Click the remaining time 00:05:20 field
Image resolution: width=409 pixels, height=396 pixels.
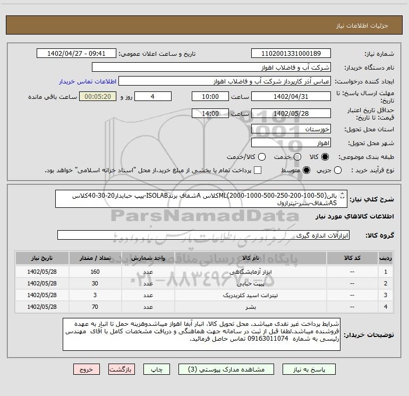pyautogui.click(x=98, y=96)
